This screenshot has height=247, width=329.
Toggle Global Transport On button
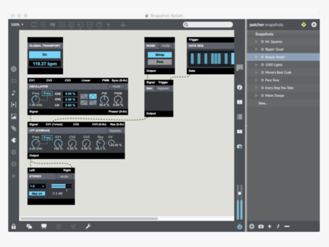tap(45, 55)
